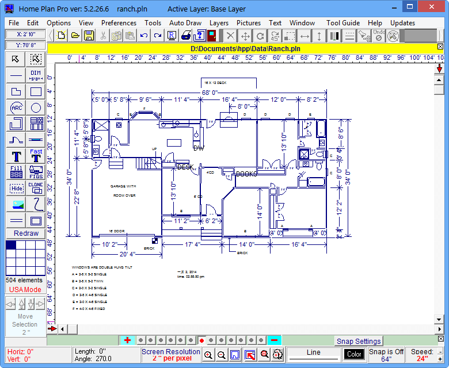Select the red-dot layer radio button
449x368 pixels.
[x=201, y=340]
